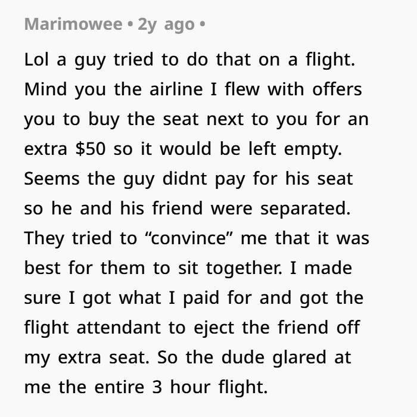Click the word 'separated.' in the comment
The image size is (417, 417).
[305, 209]
